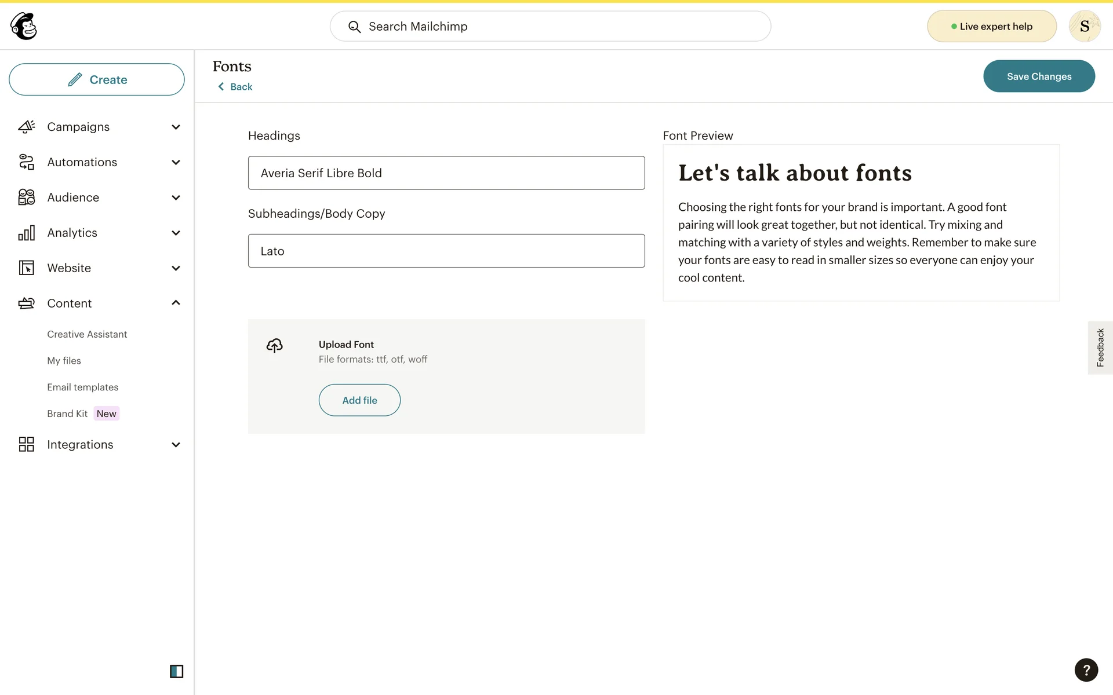
Task: Click the Campaigns megaphone icon
Action: (27, 127)
